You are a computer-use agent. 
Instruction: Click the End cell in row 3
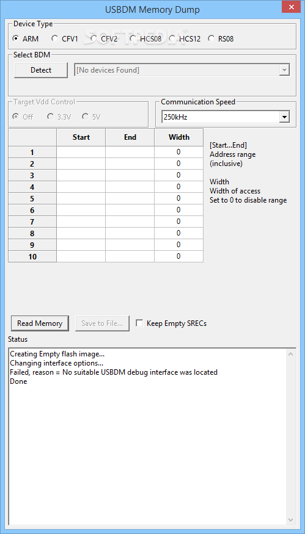point(130,175)
